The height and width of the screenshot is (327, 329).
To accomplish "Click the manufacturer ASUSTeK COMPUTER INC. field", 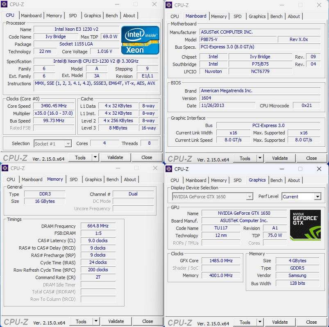I will point(260,32).
